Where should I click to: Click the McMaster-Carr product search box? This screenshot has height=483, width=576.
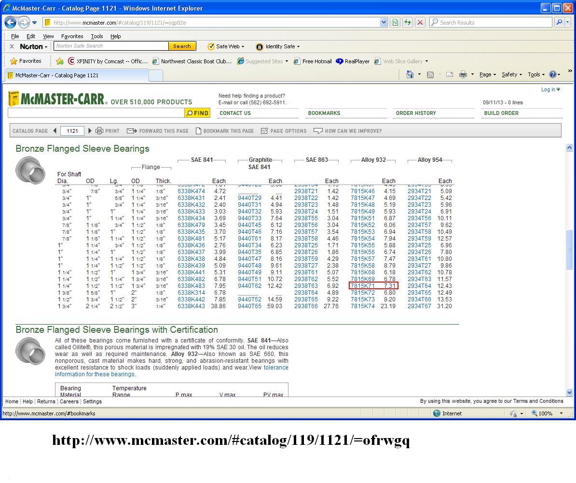coord(96,113)
